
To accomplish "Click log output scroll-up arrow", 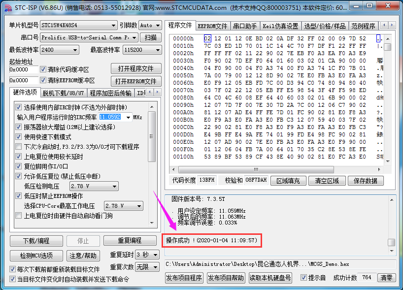I will pyautogui.click(x=392, y=200).
